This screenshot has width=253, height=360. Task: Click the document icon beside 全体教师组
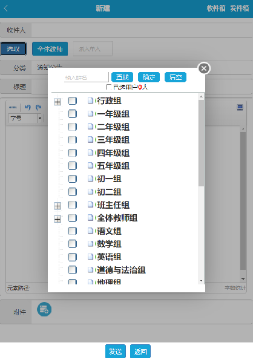(x=91, y=218)
